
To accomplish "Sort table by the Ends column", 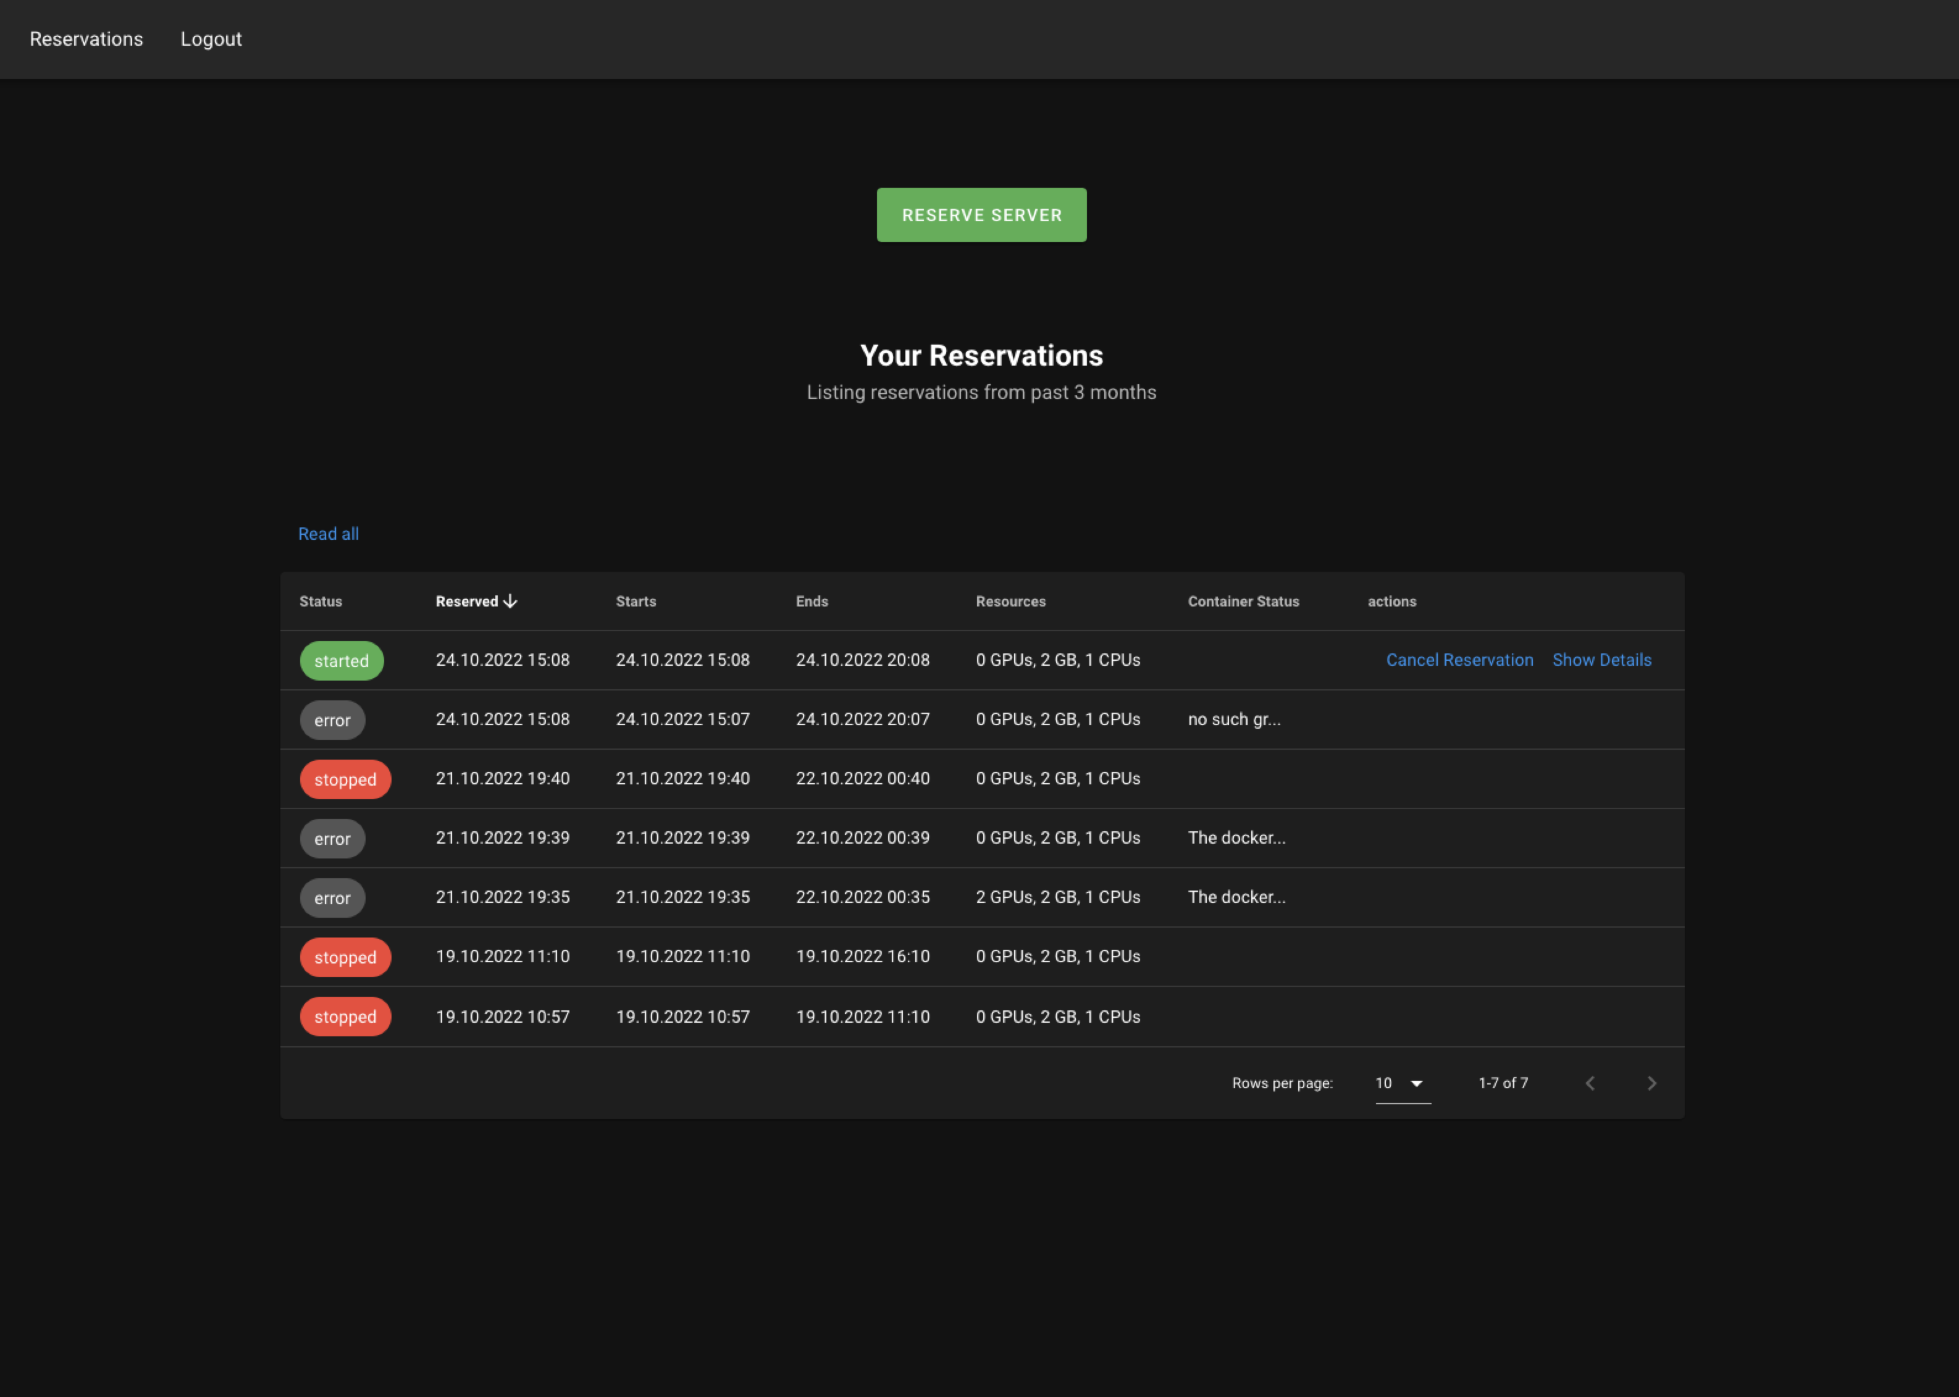I will point(811,600).
